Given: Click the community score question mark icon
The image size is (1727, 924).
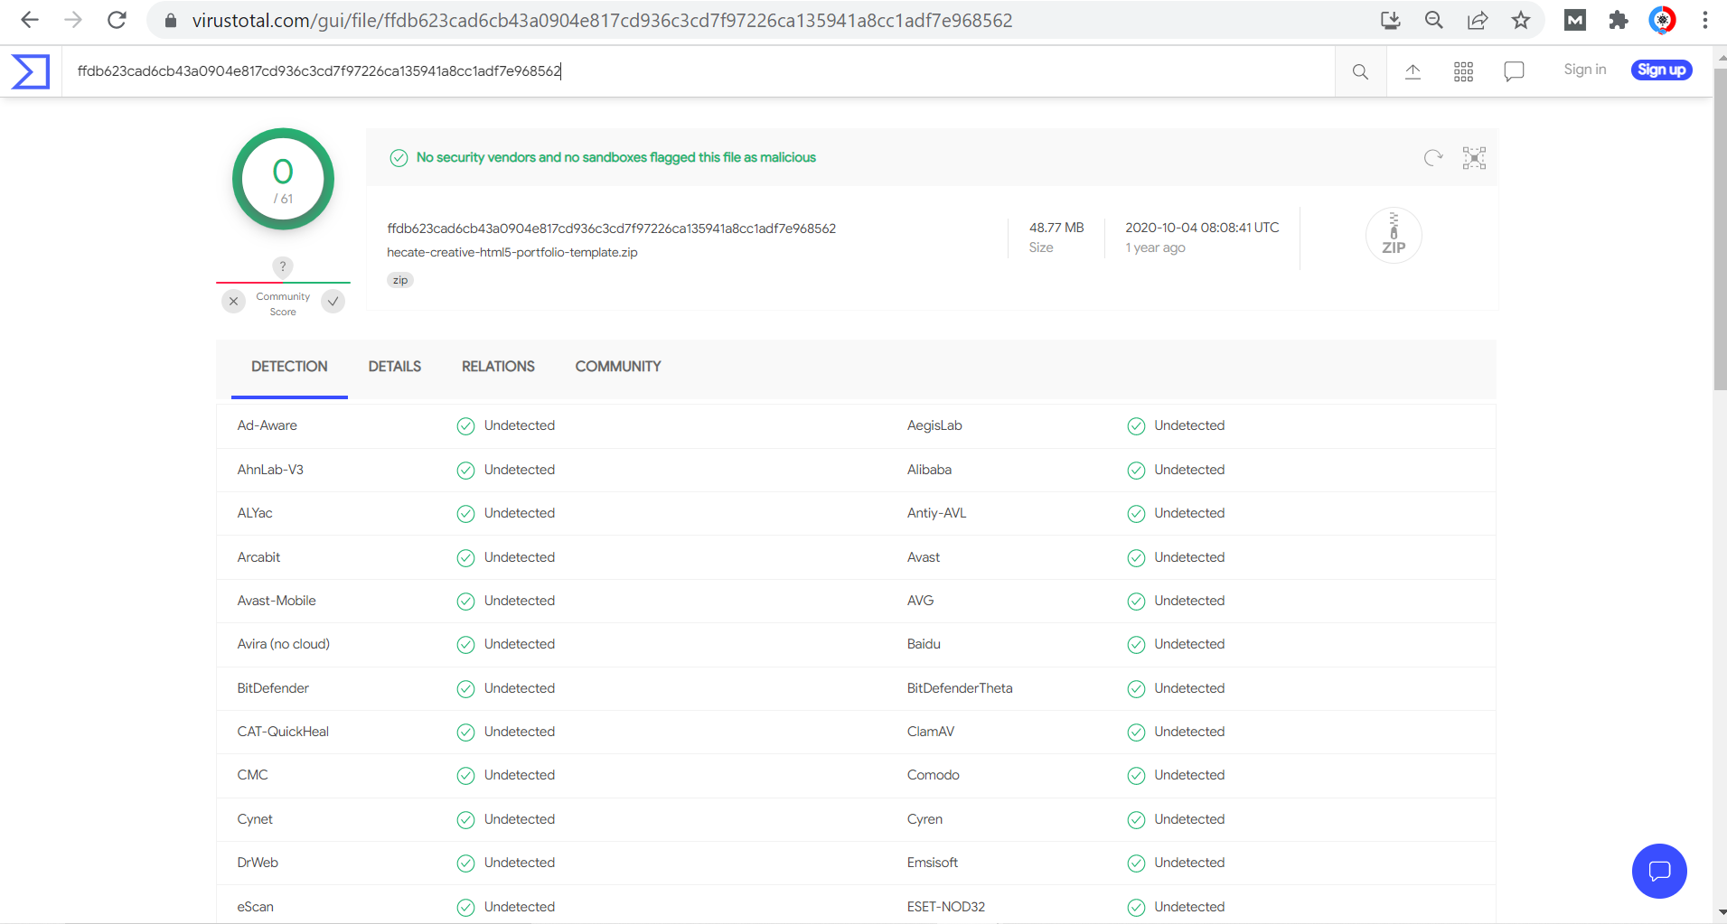Looking at the screenshot, I should pyautogui.click(x=283, y=266).
